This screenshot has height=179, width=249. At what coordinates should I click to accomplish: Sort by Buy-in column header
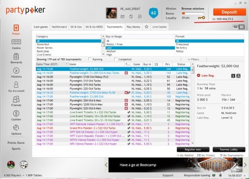coord(147,64)
